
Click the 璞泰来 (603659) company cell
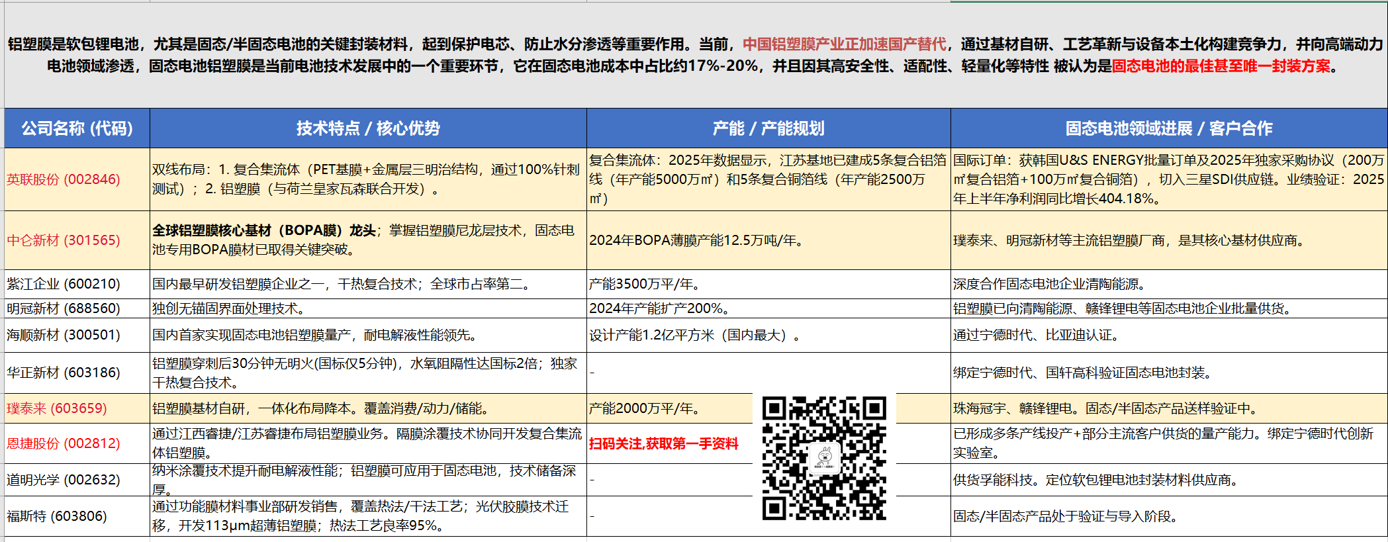tap(57, 408)
